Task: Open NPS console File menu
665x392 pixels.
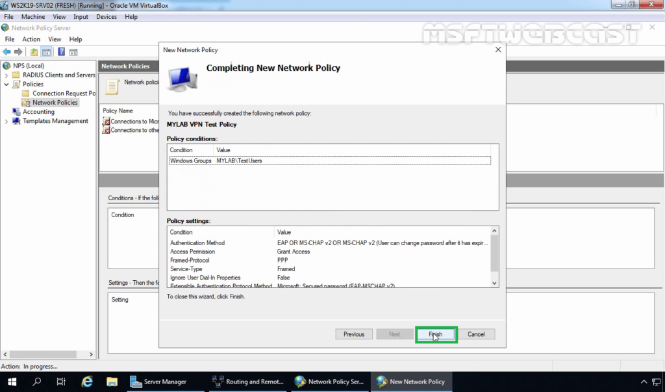Action: tap(9, 39)
